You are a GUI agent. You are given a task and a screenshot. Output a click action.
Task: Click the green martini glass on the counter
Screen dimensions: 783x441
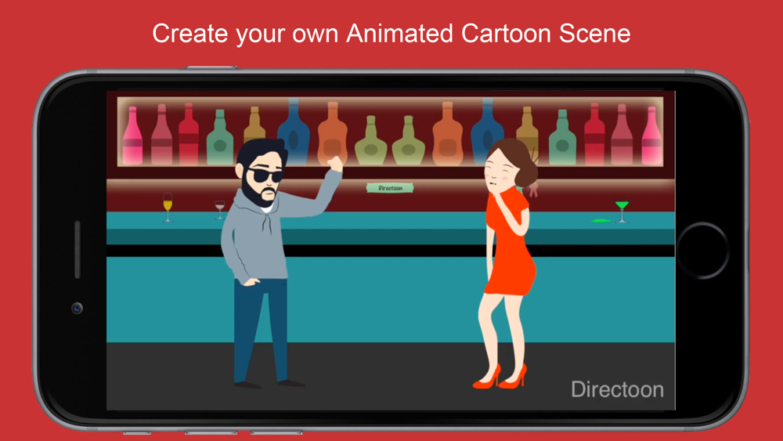622,211
